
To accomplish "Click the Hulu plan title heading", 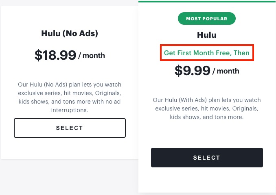I will click(x=207, y=35).
